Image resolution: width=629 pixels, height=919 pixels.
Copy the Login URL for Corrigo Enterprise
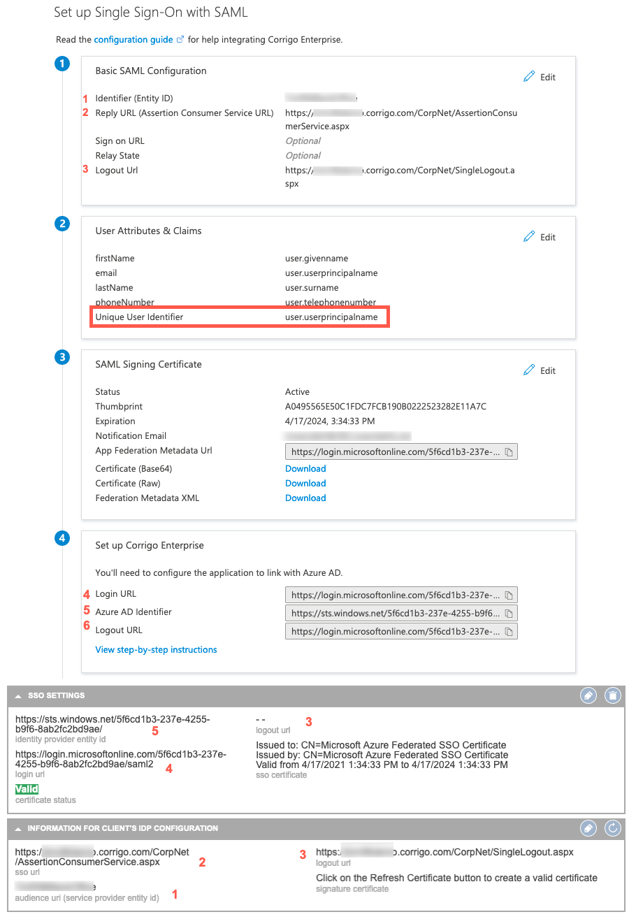(x=509, y=594)
